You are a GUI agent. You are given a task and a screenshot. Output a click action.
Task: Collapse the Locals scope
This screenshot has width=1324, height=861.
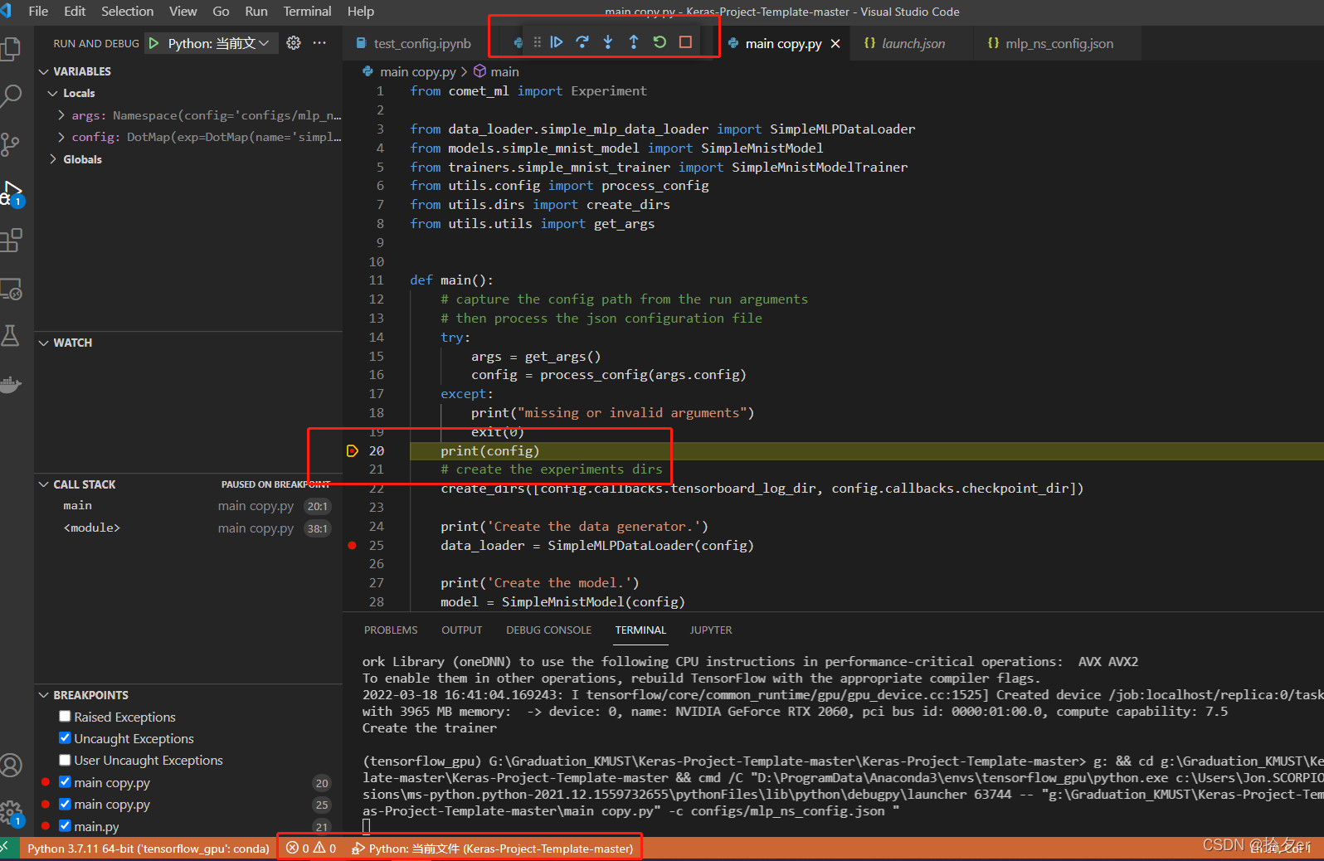53,93
